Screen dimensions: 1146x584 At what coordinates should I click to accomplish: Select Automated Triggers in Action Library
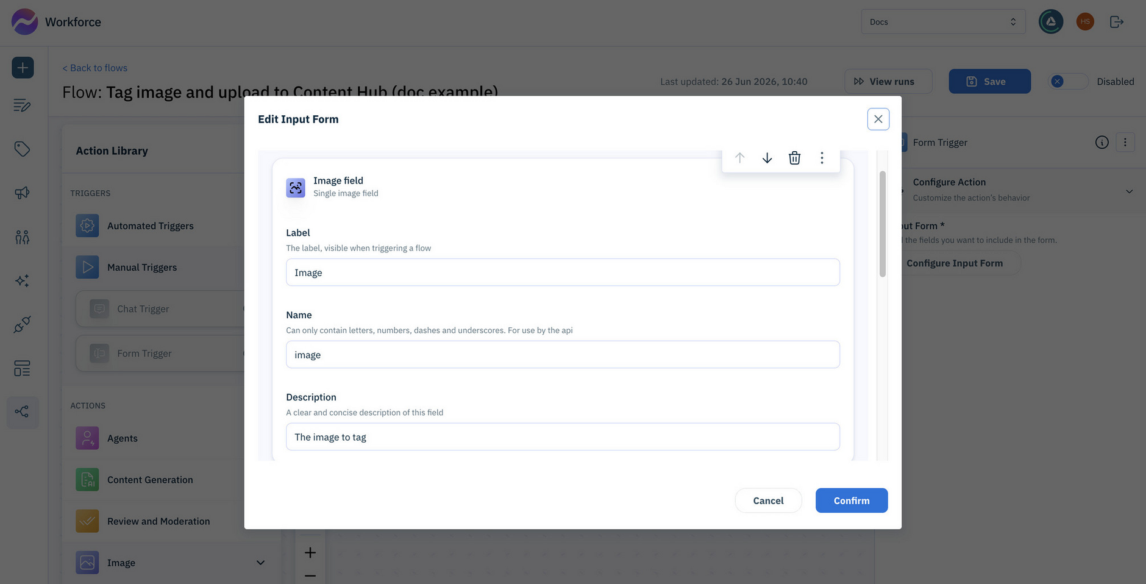(x=150, y=226)
